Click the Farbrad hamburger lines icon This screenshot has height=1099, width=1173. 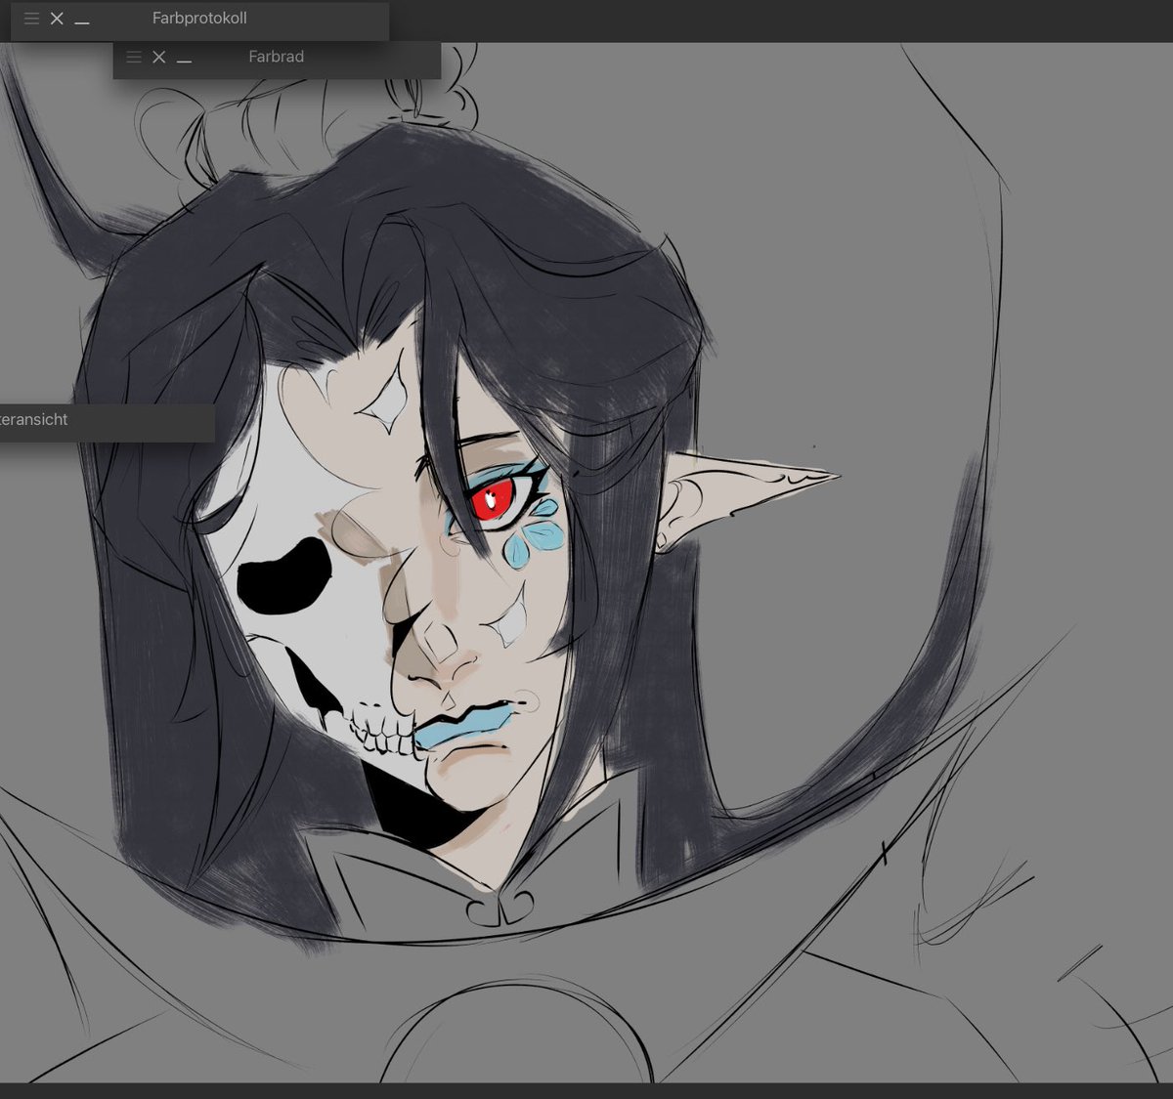(x=134, y=57)
